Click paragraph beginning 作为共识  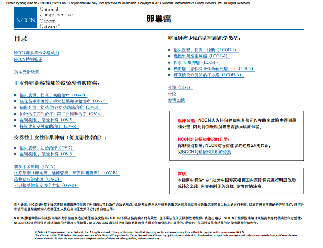tap(159, 207)
